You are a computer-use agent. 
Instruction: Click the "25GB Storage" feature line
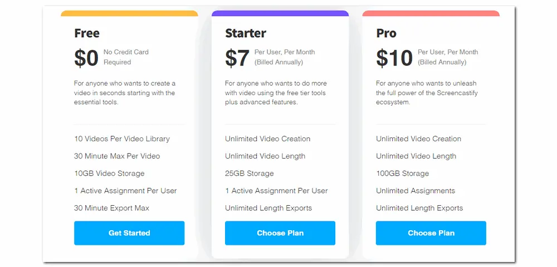pos(250,174)
